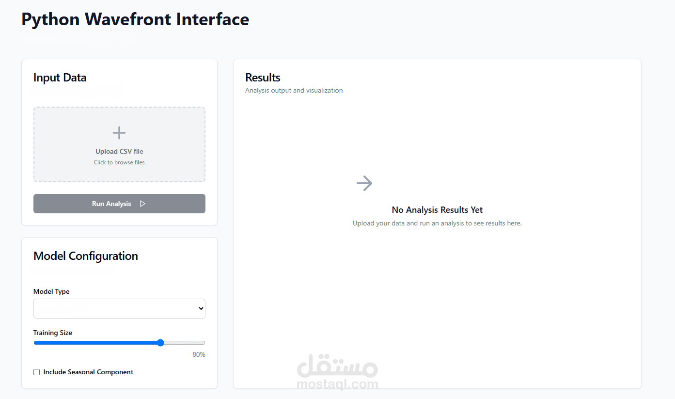
Task: Click the play triangle icon beside Run Analysis
Action: (142, 204)
